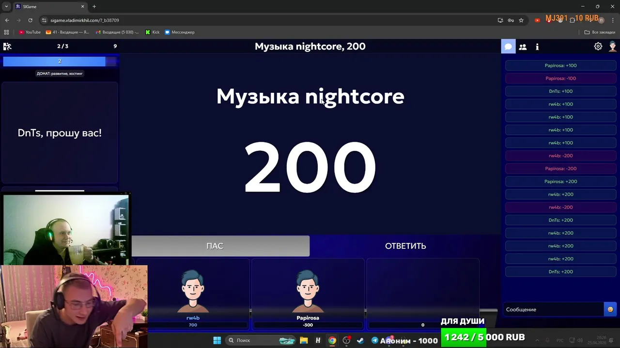Click the ОТВЕТИТЬ button
Screen dimensions: 620x348
pyautogui.click(x=405, y=246)
